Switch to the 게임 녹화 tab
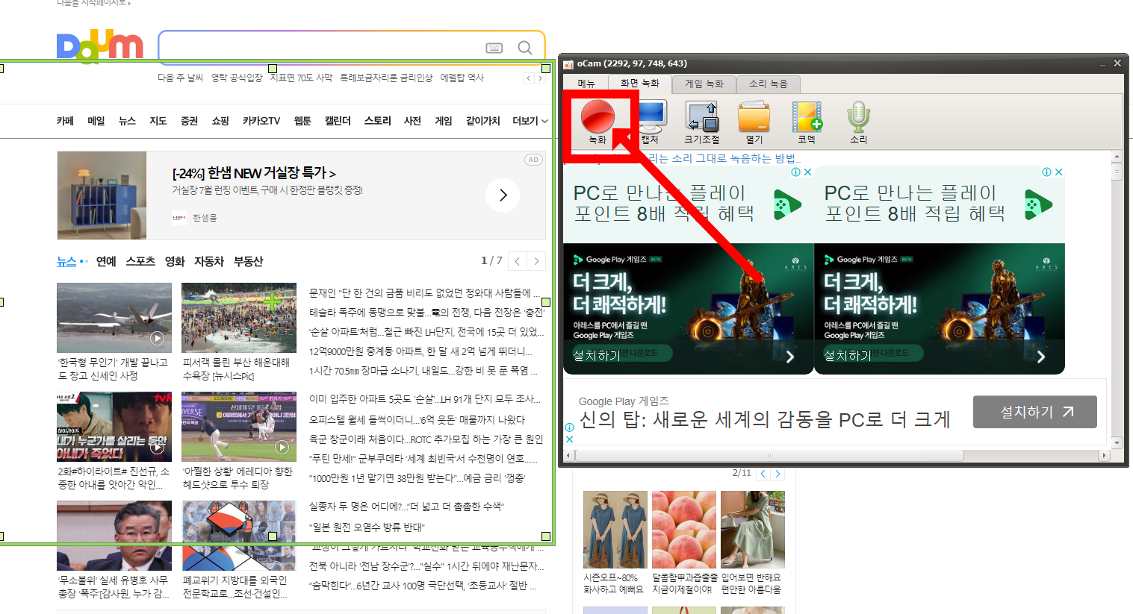The image size is (1133, 614). click(x=703, y=84)
